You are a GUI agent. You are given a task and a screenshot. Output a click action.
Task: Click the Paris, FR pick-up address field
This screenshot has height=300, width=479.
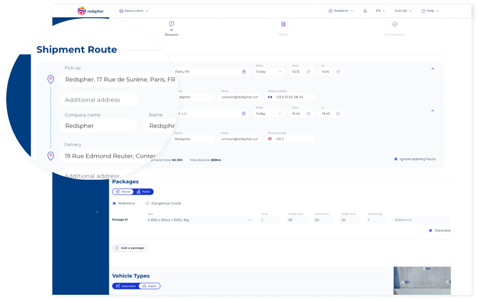click(x=211, y=72)
